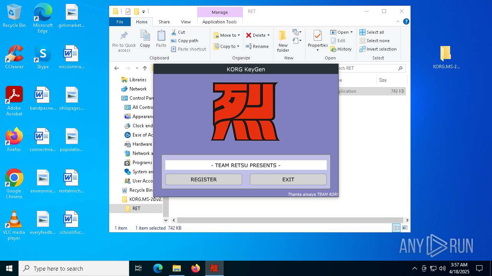The width and height of the screenshot is (492, 276).
Task: Open the Recent locations dropdown arrow
Action: (x=137, y=68)
